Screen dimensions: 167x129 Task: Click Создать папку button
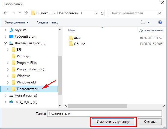47,22
